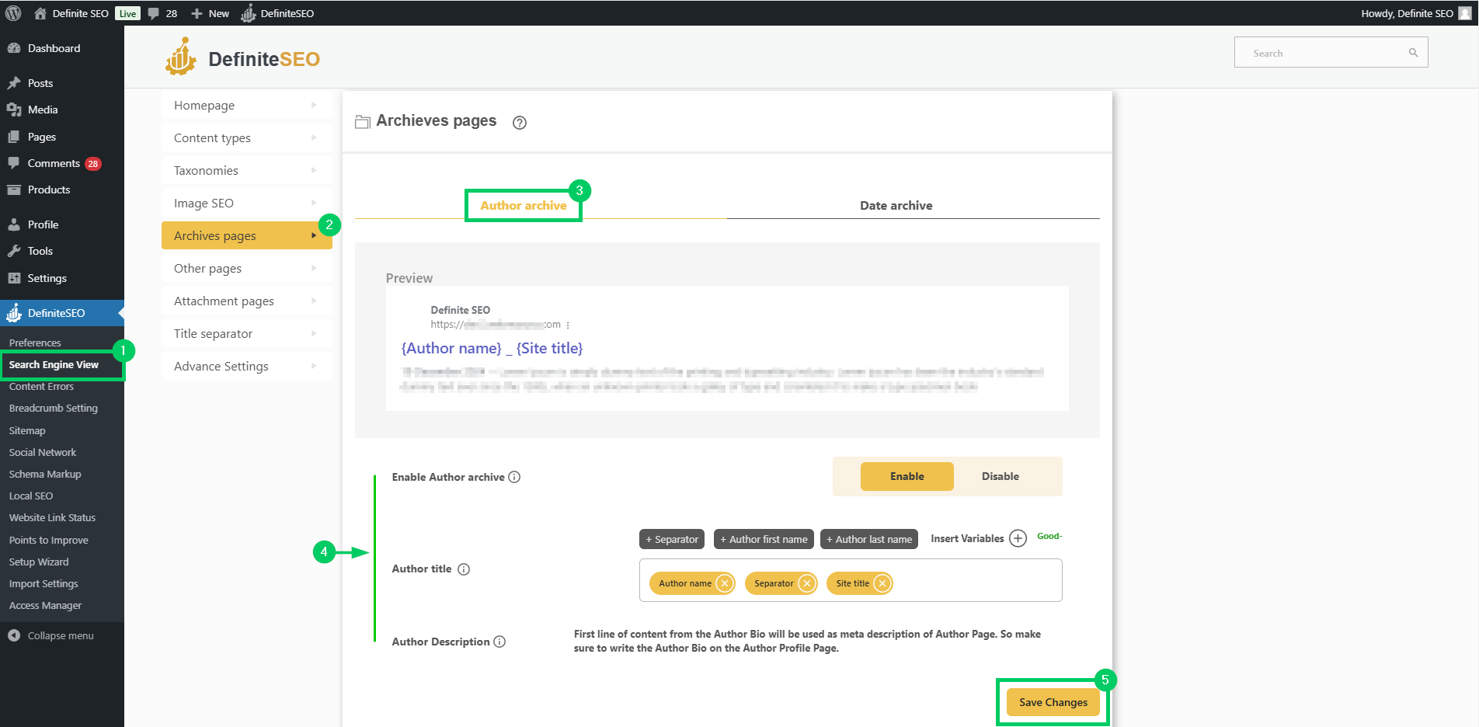Click the DefiniteSEO sidebar menu
The width and height of the screenshot is (1479, 727).
(x=62, y=313)
